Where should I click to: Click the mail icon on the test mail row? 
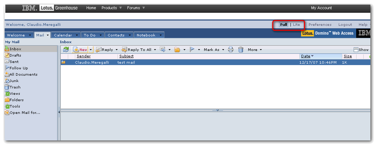coord(63,62)
